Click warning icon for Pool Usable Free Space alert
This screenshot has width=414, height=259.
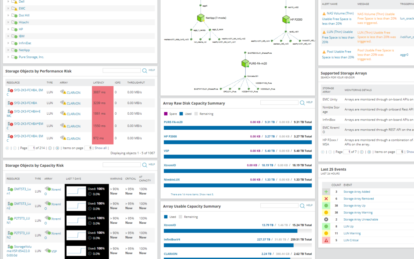pos(324,52)
